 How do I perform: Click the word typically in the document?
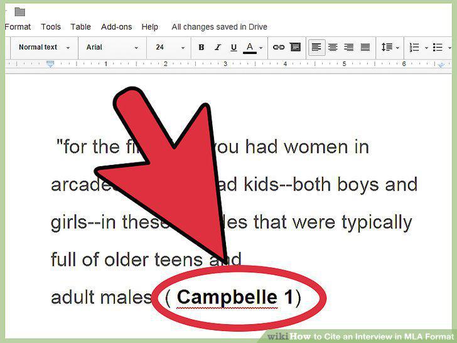point(377,223)
